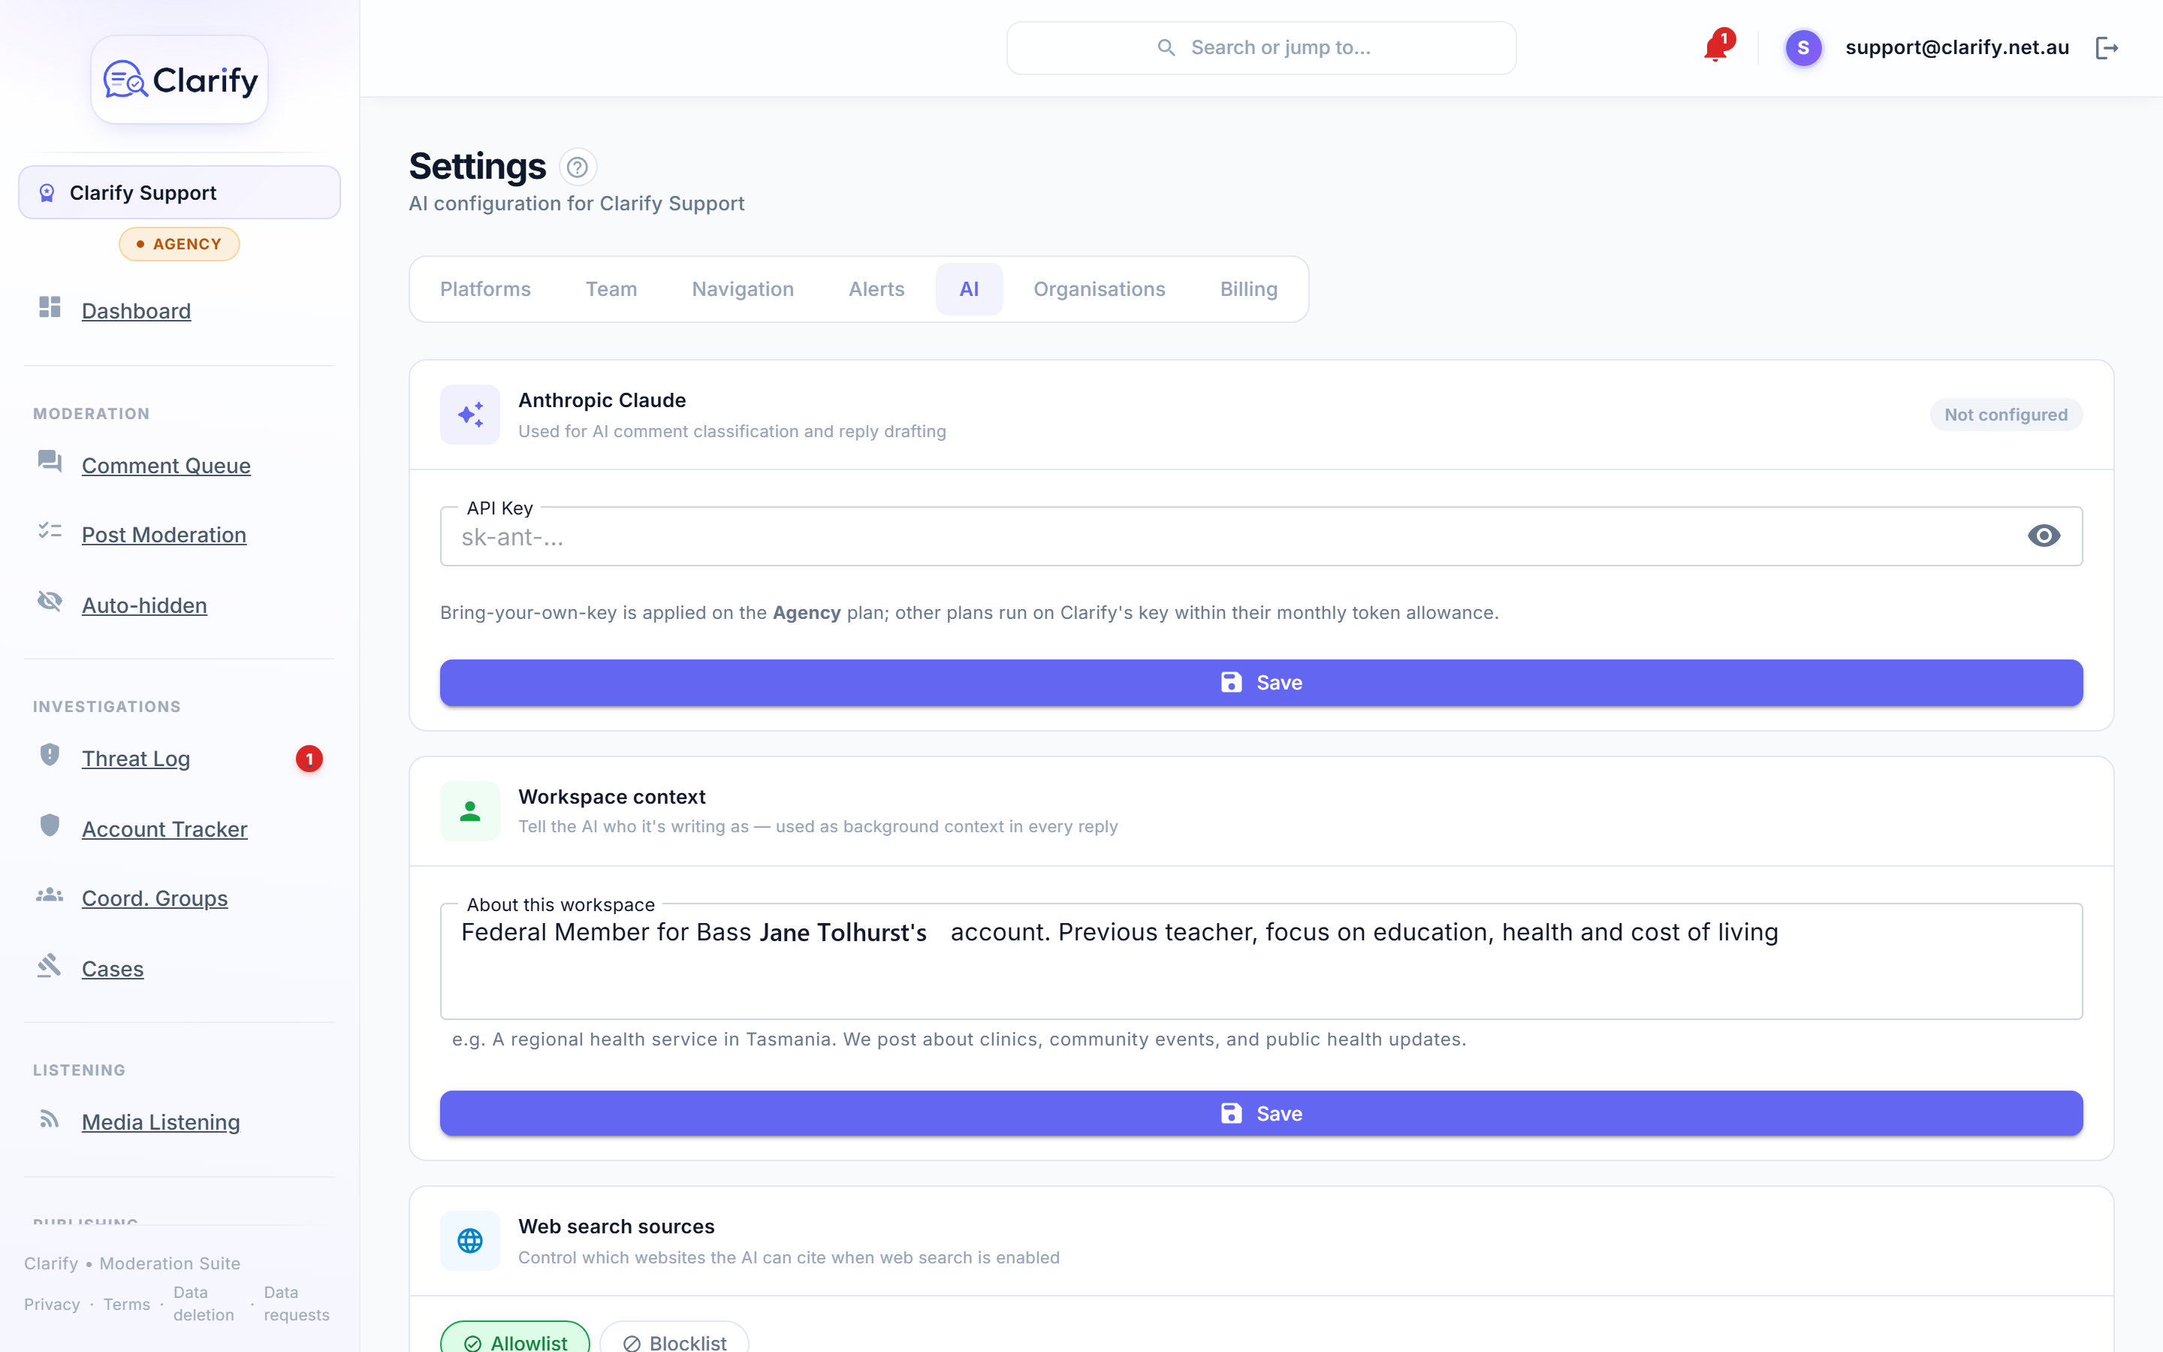Open the Threat Log link
2163x1352 pixels.
click(x=136, y=759)
